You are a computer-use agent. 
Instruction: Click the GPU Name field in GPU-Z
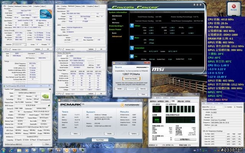[27, 93]
